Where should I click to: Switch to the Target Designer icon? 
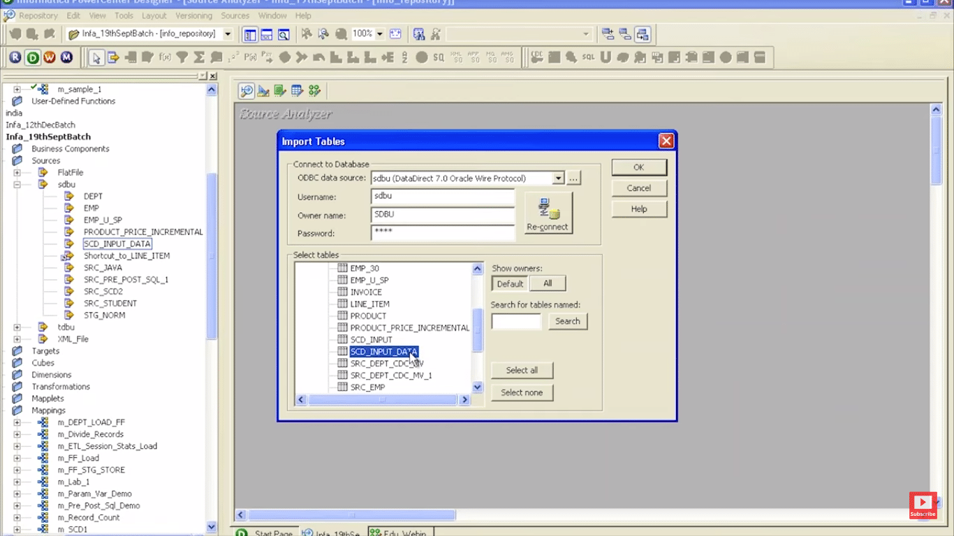point(263,91)
